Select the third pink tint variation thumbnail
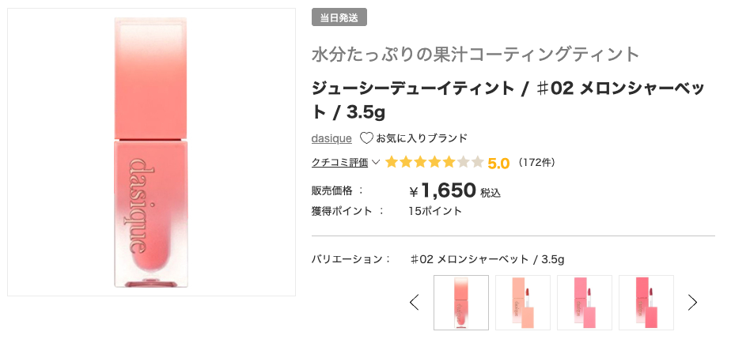This screenshot has width=750, height=343. tap(585, 302)
